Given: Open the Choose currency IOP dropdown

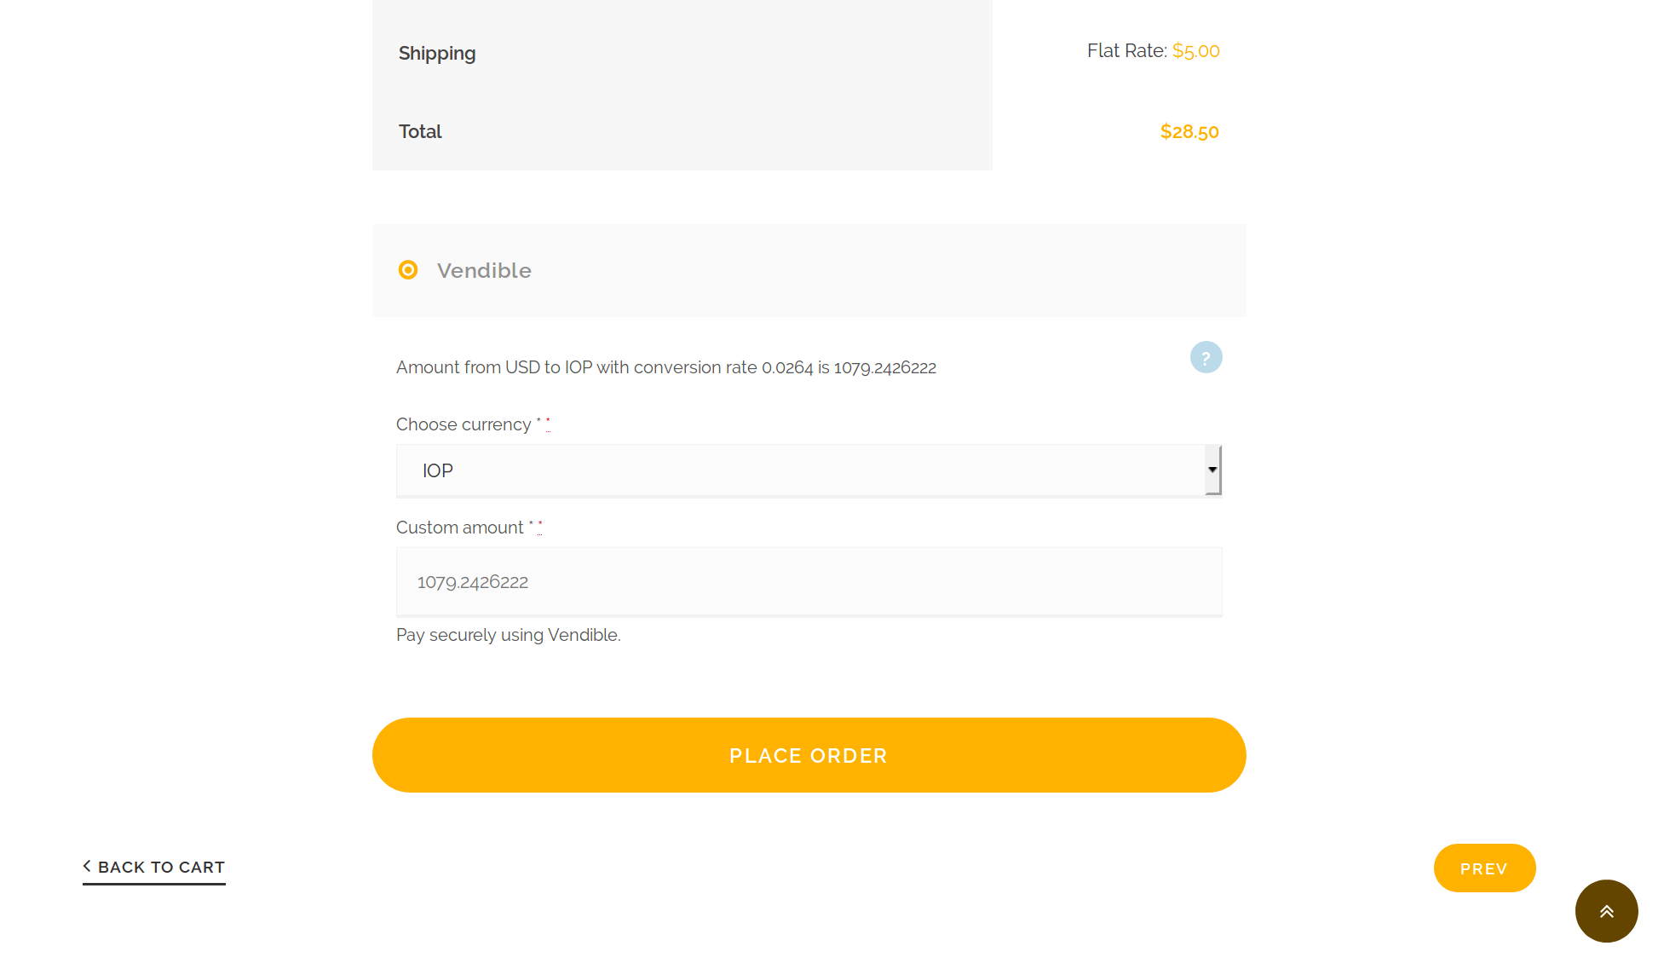Looking at the screenshot, I should pyautogui.click(x=799, y=470).
